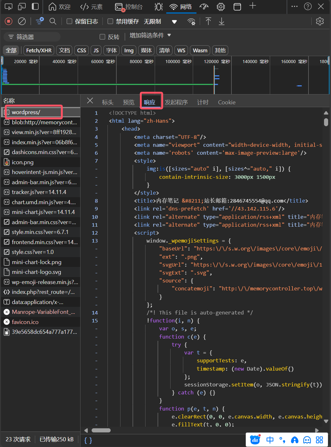Filter requests by Wasm
This screenshot has height=447, width=331.
click(200, 50)
